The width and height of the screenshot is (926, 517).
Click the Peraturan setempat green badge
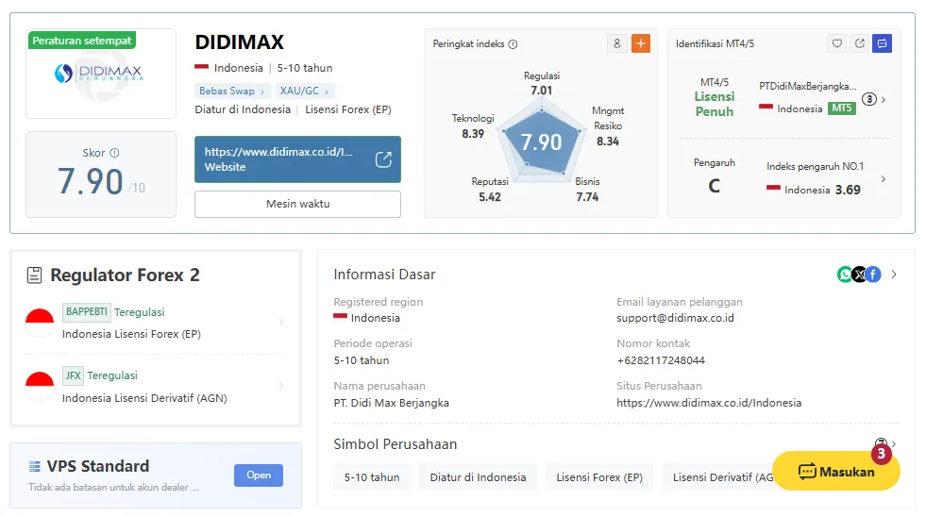(82, 41)
